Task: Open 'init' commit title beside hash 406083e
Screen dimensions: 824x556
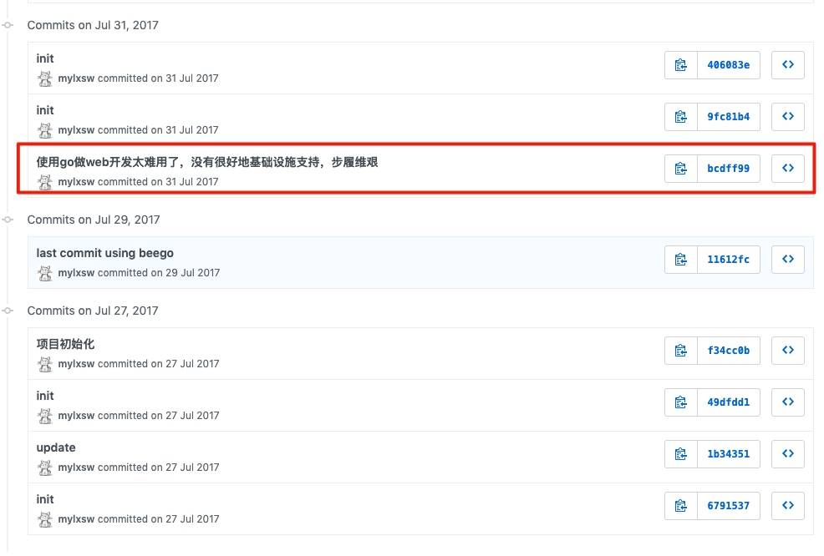Action: pyautogui.click(x=44, y=58)
